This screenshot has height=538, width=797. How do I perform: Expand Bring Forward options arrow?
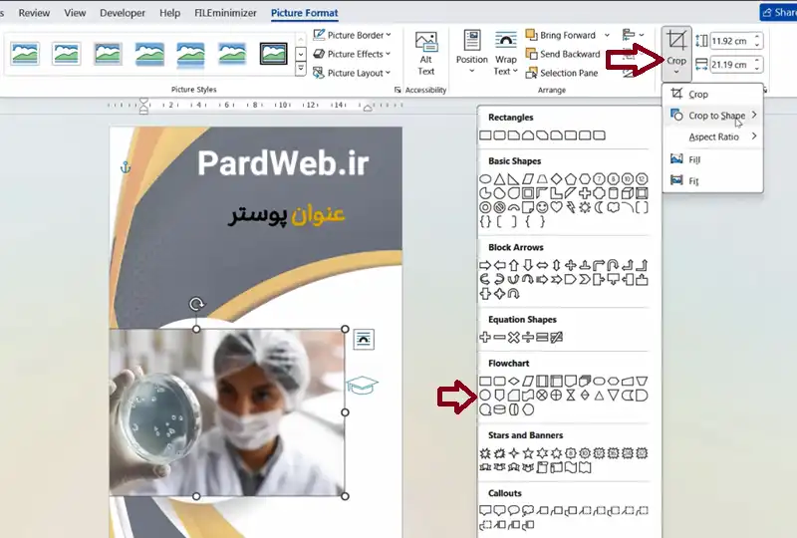(607, 35)
